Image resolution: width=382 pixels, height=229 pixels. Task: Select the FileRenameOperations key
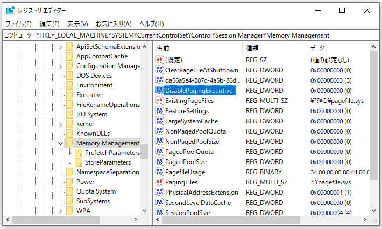point(108,105)
